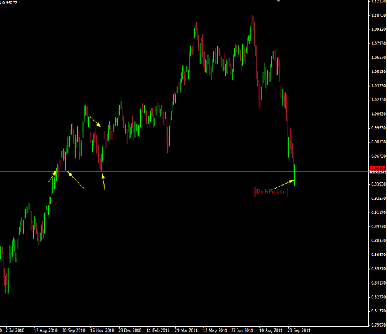This screenshot has width=387, height=334.
Task: Click the 0.91170 price axis label
Action: 378,212
